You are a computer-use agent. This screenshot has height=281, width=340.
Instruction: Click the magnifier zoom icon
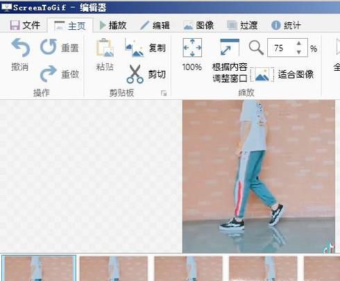(x=256, y=48)
